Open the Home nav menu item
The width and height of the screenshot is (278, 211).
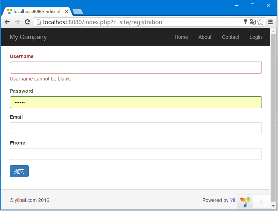181,37
